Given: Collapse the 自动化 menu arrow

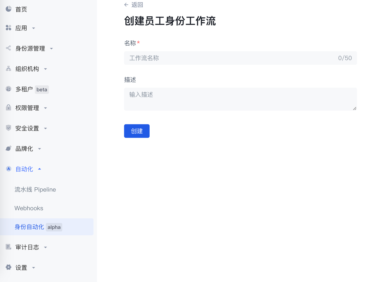Looking at the screenshot, I should click(x=39, y=169).
